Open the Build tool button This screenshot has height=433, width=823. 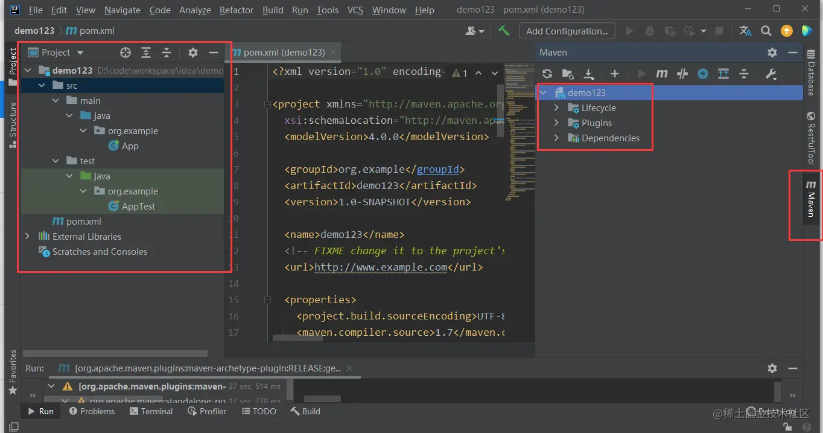click(x=305, y=411)
